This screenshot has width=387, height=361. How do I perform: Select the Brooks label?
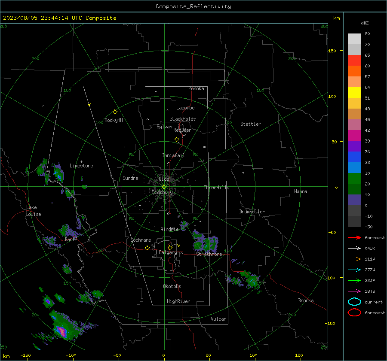pos(306,300)
